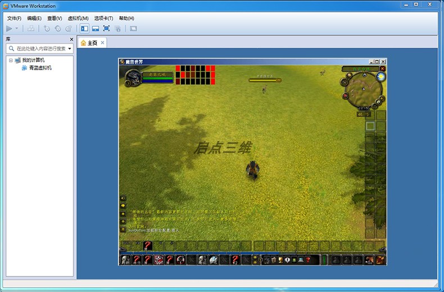Image resolution: width=444 pixels, height=292 pixels.
Task: Click the red heart icon beside minimap
Action: (346, 96)
